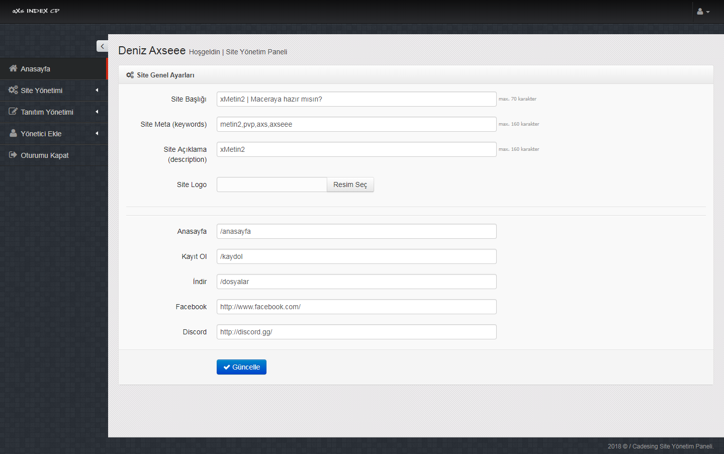This screenshot has height=454, width=724.
Task: Click the Site Genel Ayarları panel title
Action: click(165, 75)
